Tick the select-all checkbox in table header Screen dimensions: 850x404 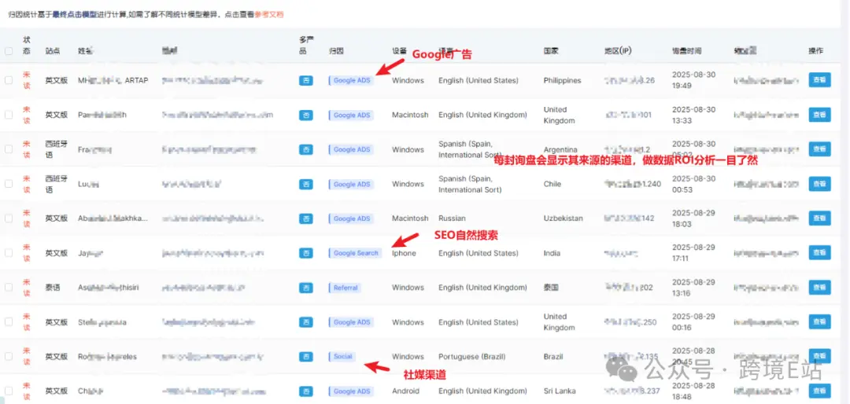point(8,51)
